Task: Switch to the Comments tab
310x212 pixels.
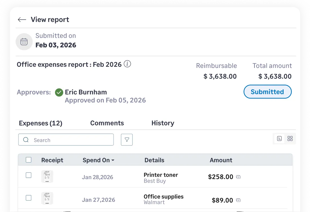Action: point(107,123)
